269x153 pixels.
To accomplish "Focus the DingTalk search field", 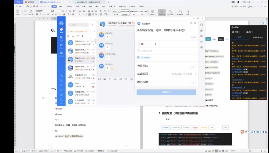I will point(78,25).
